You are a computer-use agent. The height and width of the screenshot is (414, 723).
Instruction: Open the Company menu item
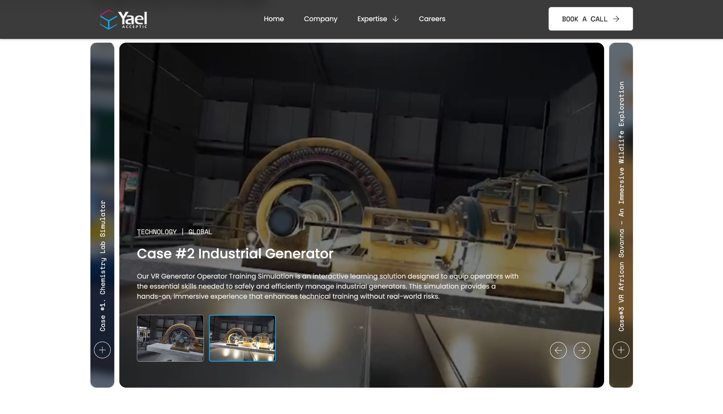(321, 19)
